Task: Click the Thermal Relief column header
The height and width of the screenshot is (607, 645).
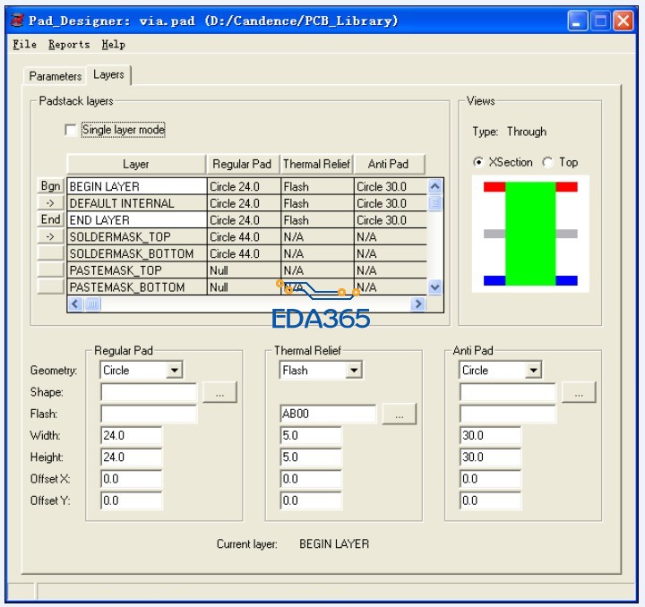Action: click(317, 164)
